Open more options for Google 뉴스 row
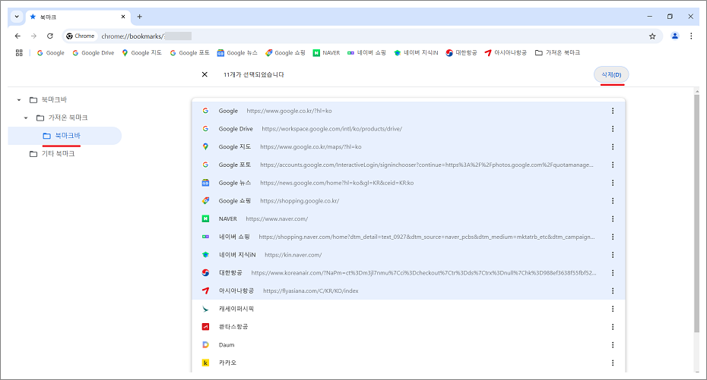This screenshot has height=380, width=707. [612, 183]
